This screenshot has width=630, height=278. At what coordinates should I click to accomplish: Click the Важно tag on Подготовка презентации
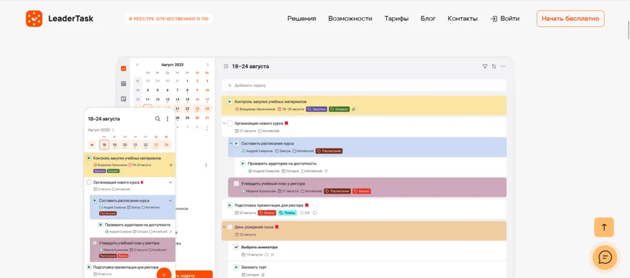click(266, 213)
